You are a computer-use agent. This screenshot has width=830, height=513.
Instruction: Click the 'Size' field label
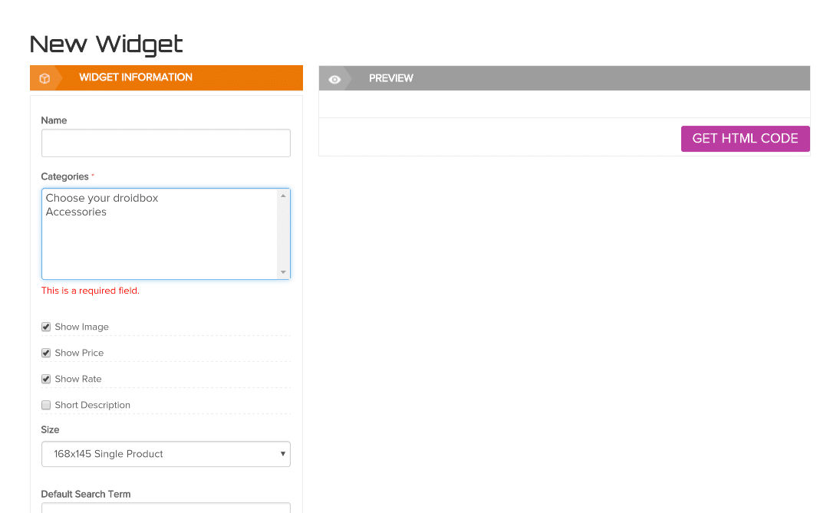pos(51,430)
